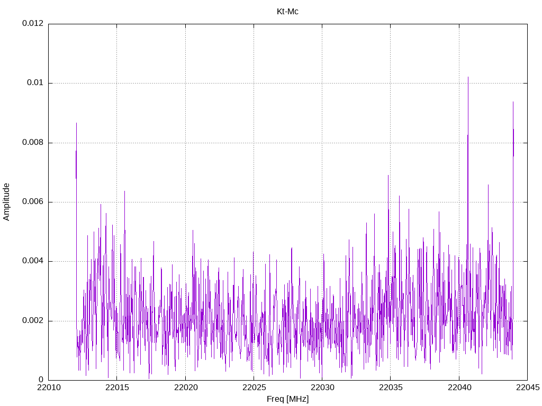
Task: Click the 0.012 y-axis tick label
Action: (33, 23)
